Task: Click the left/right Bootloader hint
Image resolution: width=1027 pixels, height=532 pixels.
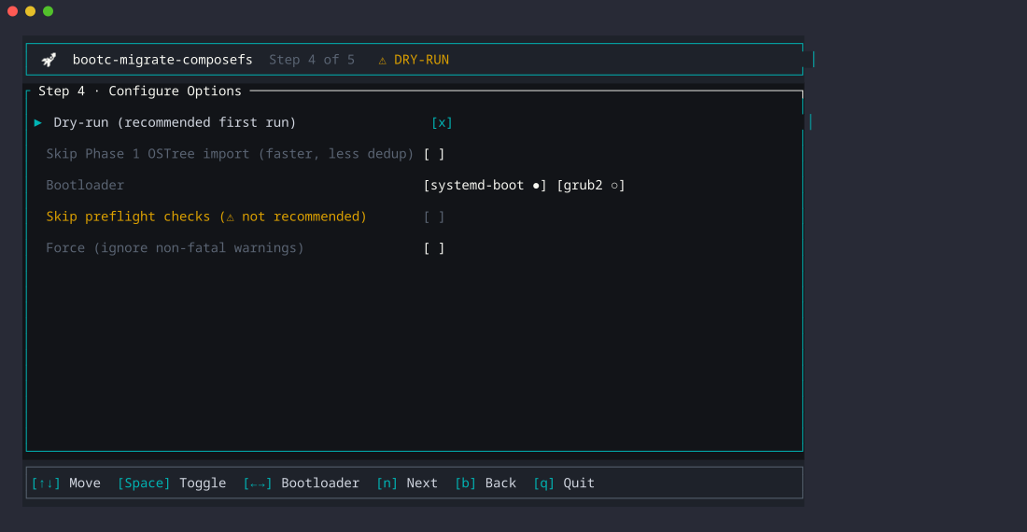Action: tap(302, 483)
